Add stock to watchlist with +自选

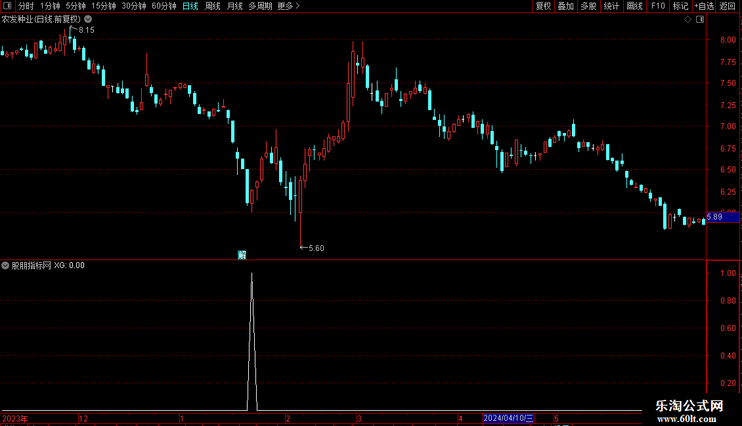(x=704, y=6)
